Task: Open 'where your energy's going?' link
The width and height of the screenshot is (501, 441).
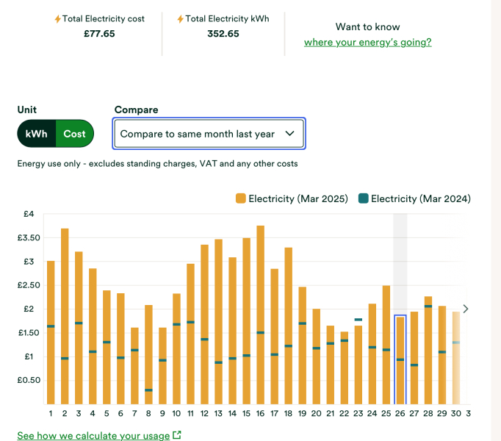Action: tap(367, 42)
